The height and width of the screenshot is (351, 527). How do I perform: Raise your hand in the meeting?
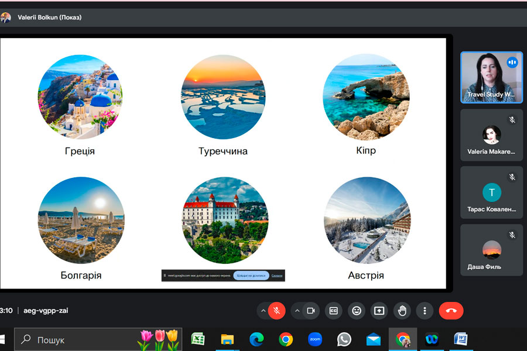[x=402, y=311]
